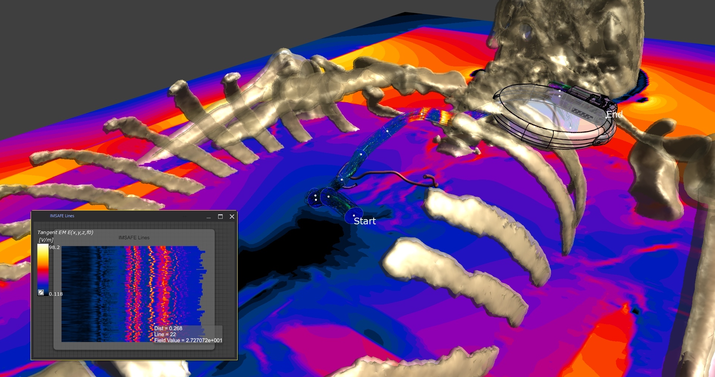Screen dimensions: 715x377
Task: Click the 98.2 maximum scale value
Action: coord(55,247)
